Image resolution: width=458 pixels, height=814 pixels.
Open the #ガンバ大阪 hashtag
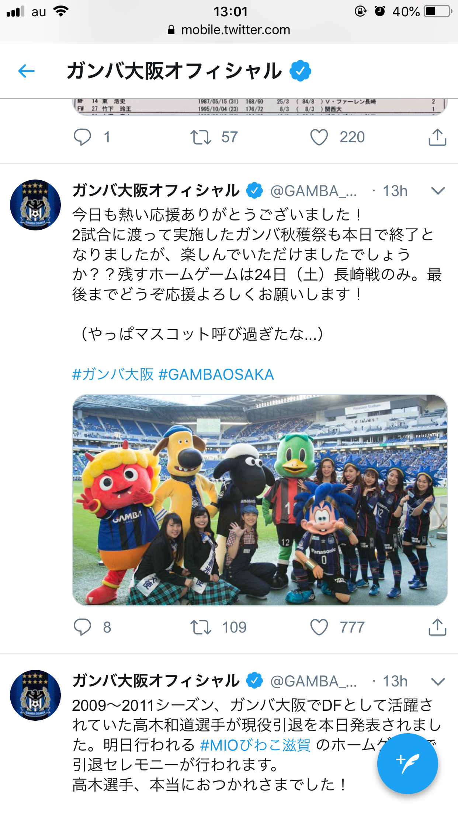(x=113, y=374)
